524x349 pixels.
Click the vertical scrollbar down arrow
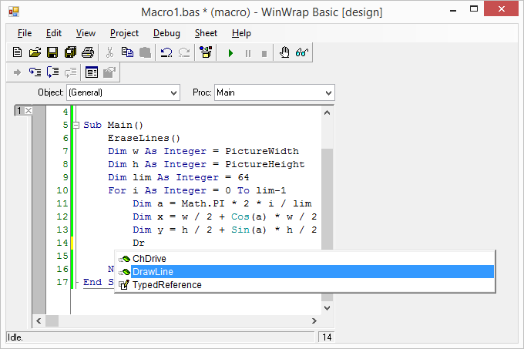pyautogui.click(x=327, y=308)
